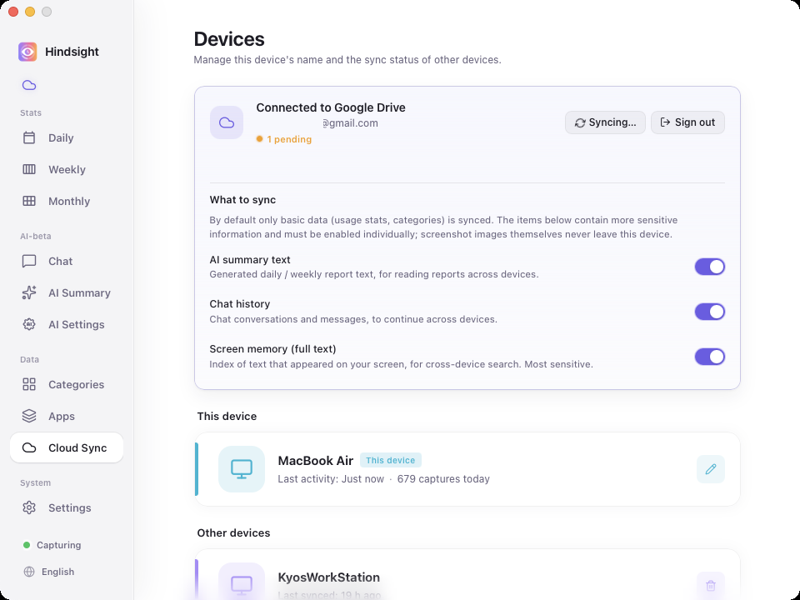Screen dimensions: 800x600
Task: Close the window with the red button
Action: pyautogui.click(x=14, y=12)
